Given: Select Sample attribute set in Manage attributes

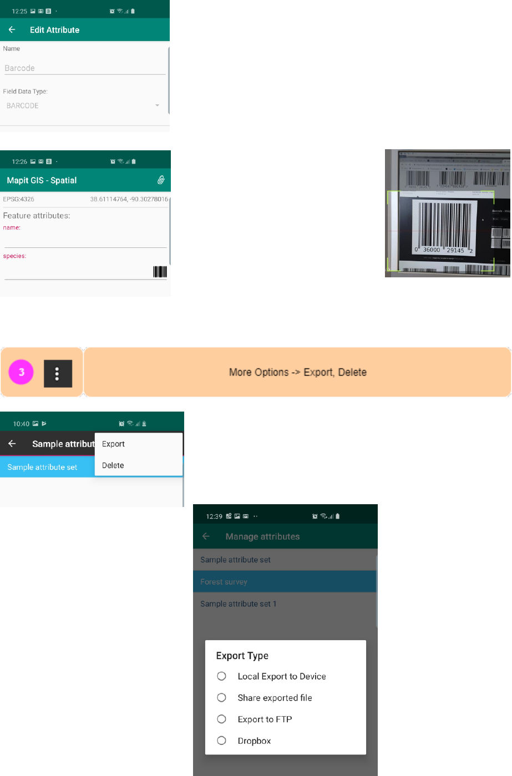Looking at the screenshot, I should tap(285, 560).
